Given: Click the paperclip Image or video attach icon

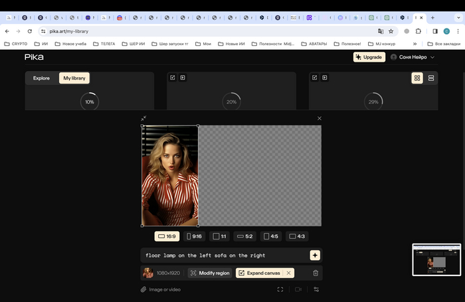Looking at the screenshot, I should click(143, 289).
